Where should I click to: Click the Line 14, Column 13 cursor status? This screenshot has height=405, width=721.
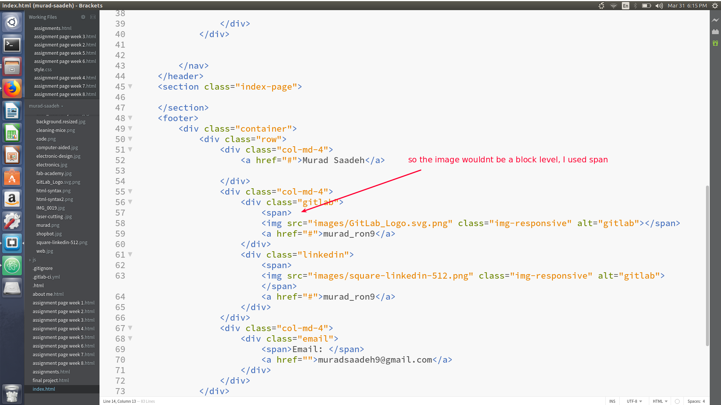coord(119,401)
